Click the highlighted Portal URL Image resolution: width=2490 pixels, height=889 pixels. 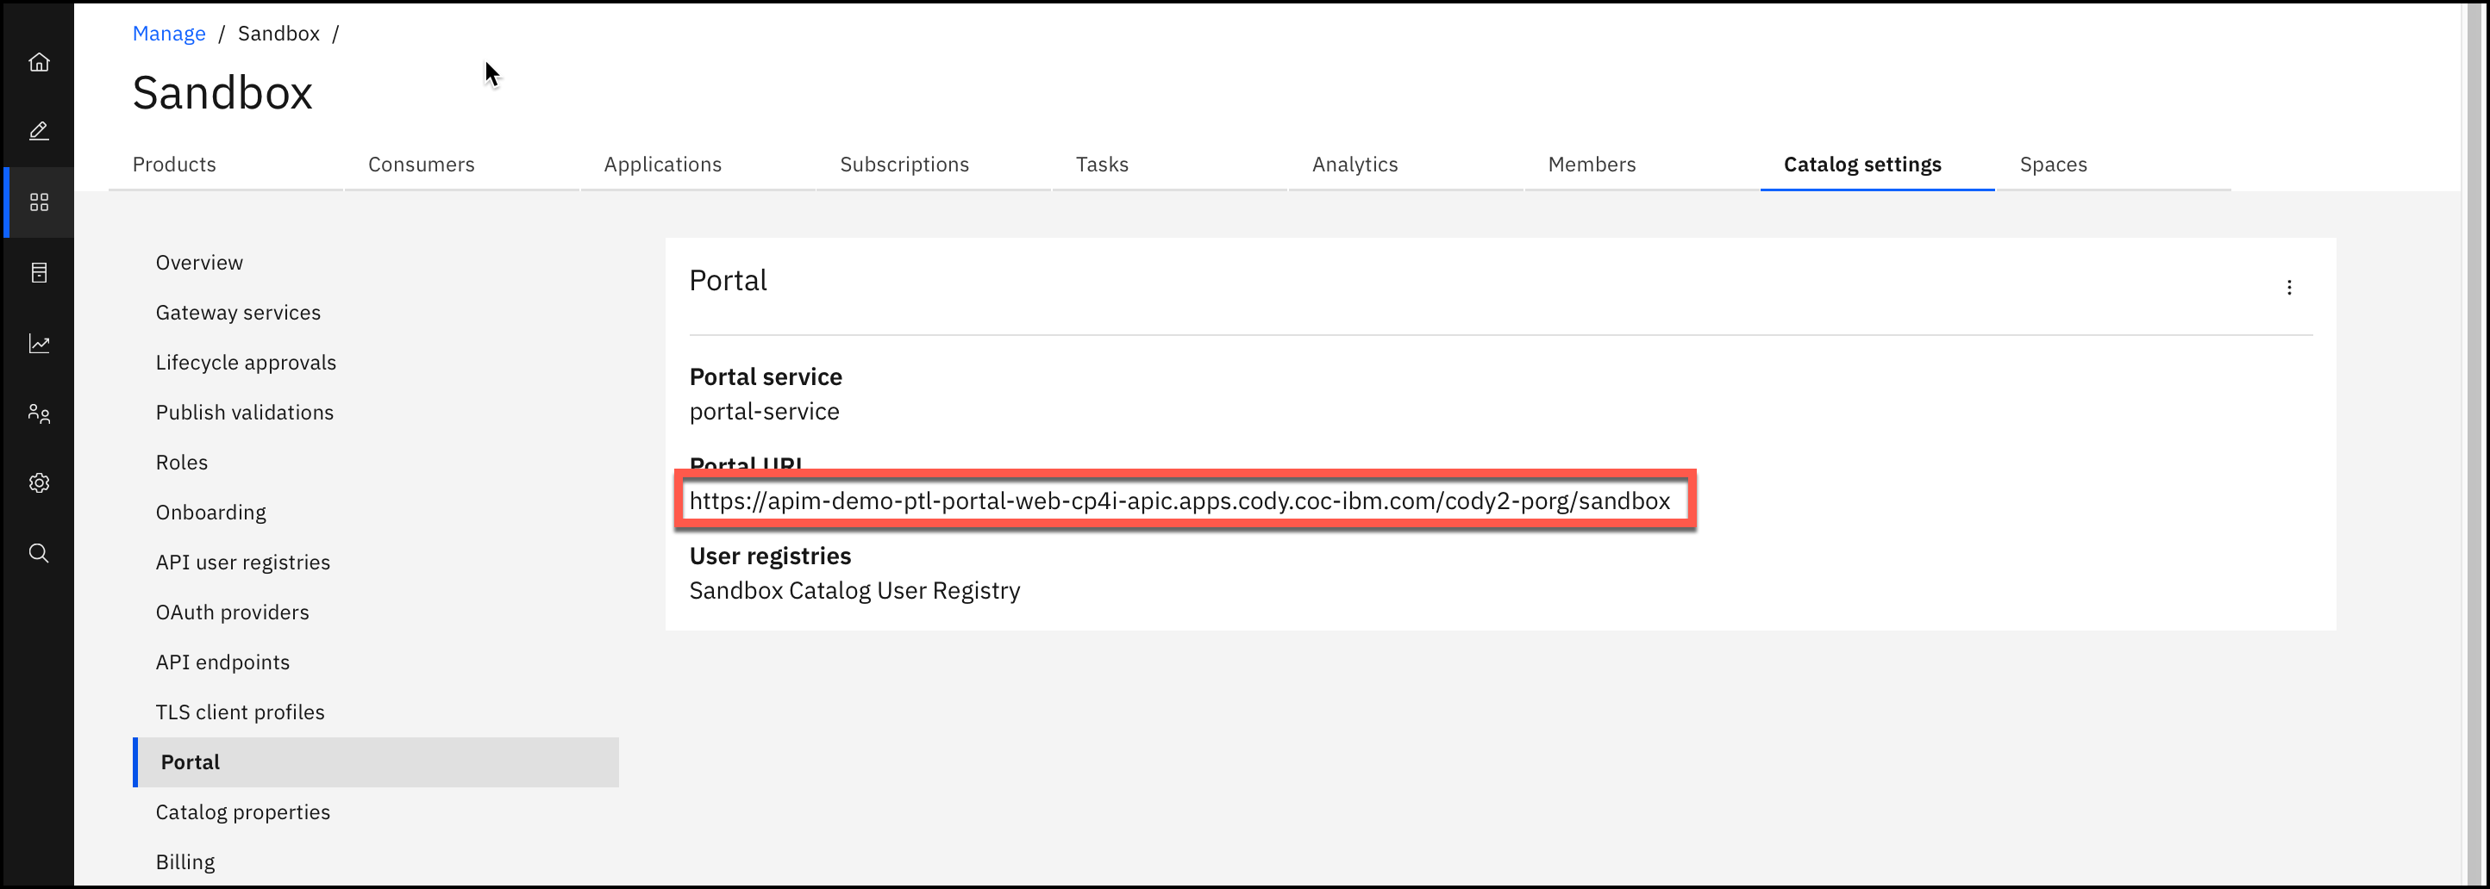point(1179,501)
